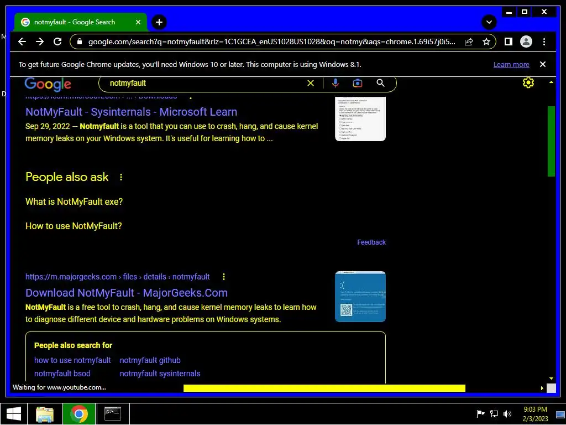Send Feedback on People also ask
The image size is (566, 425).
[371, 242]
